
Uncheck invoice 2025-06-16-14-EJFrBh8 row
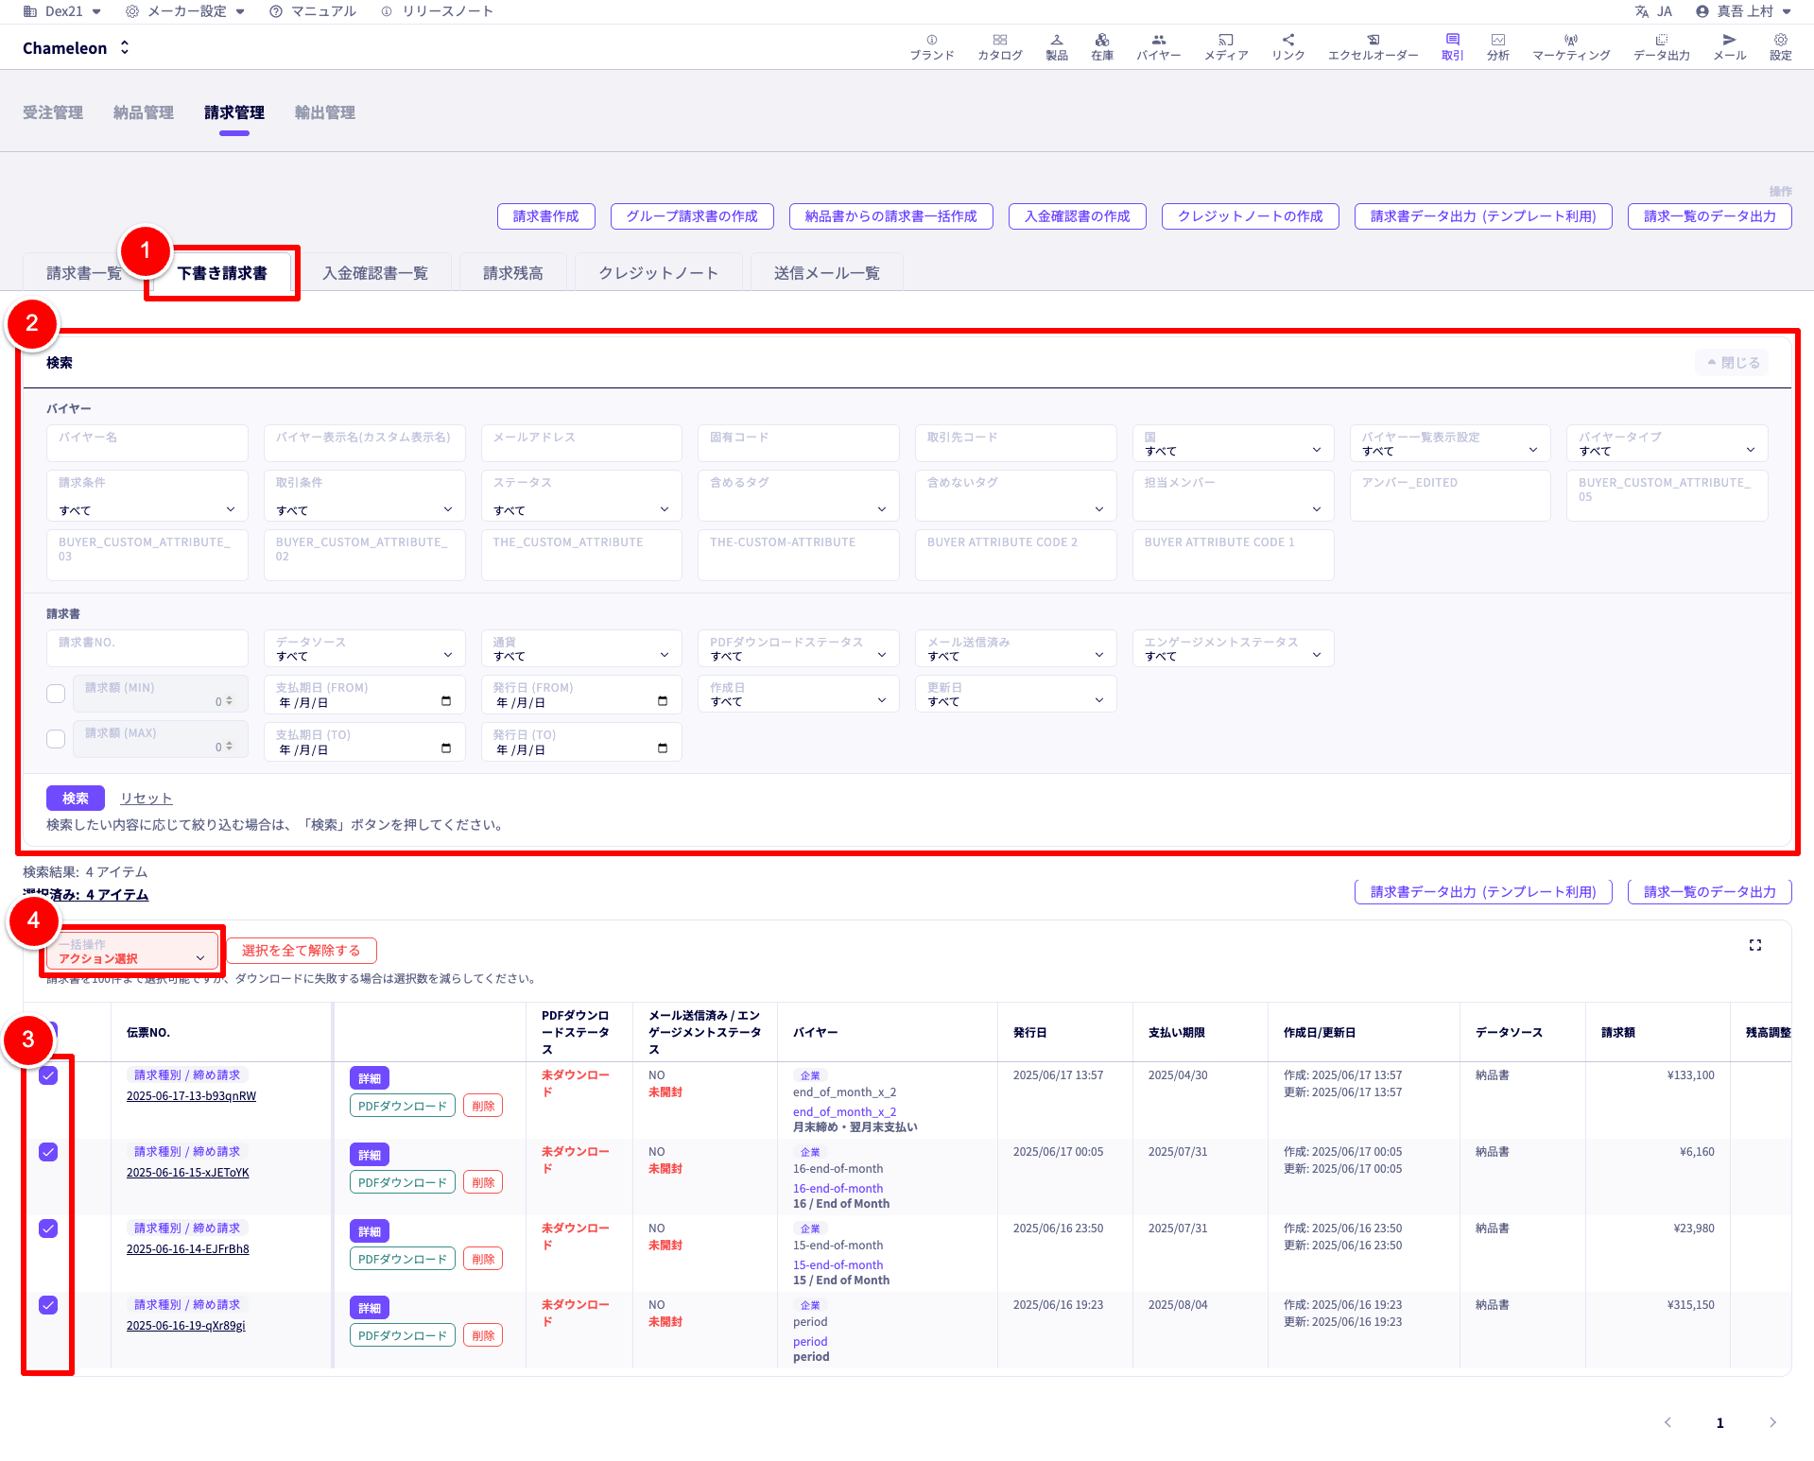pos(48,1229)
